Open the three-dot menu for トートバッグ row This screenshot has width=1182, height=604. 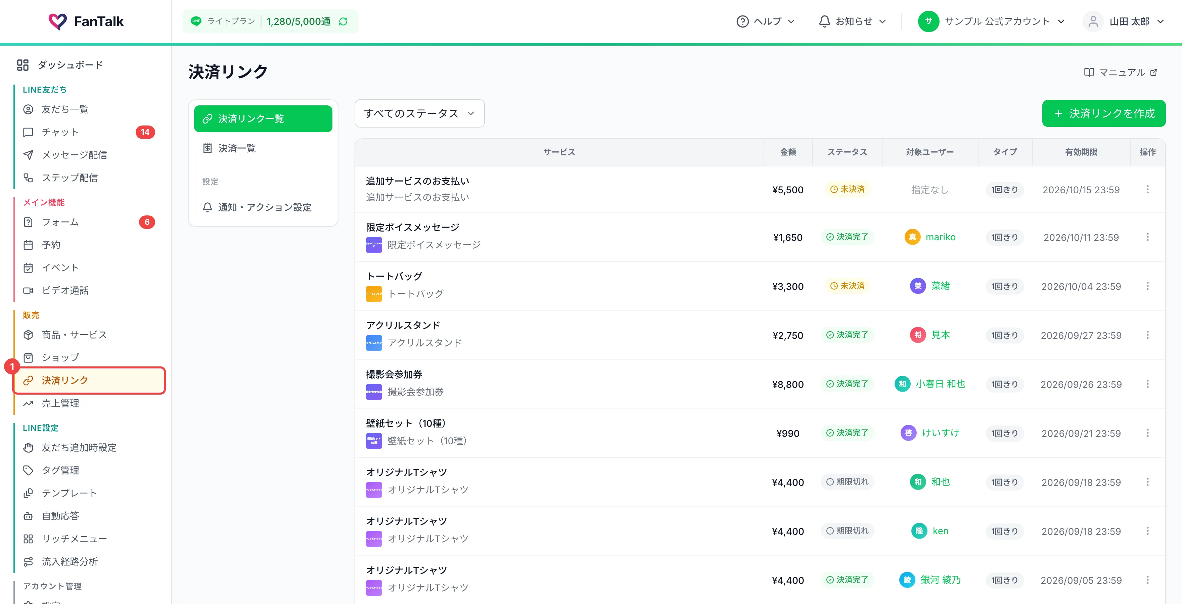pyautogui.click(x=1148, y=286)
